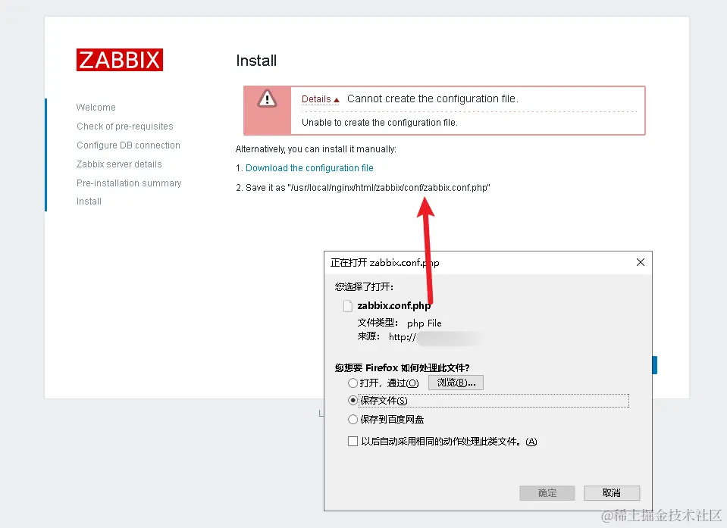Select Check of pre-requisites step
The image size is (727, 528).
[125, 127]
